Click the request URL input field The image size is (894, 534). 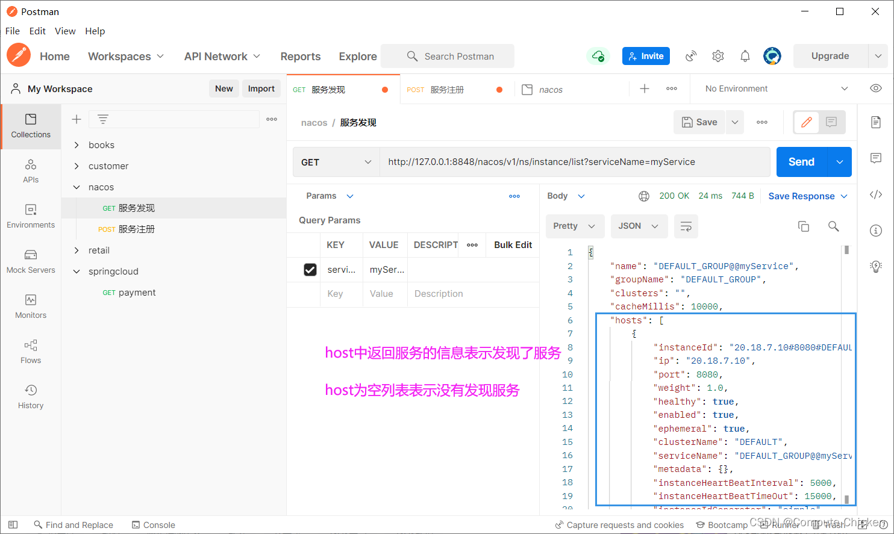pyautogui.click(x=575, y=162)
